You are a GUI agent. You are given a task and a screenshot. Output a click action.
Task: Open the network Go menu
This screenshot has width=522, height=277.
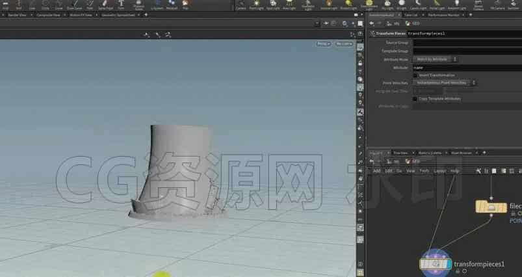click(399, 171)
